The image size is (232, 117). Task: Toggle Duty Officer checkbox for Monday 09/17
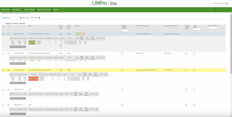coord(194,34)
